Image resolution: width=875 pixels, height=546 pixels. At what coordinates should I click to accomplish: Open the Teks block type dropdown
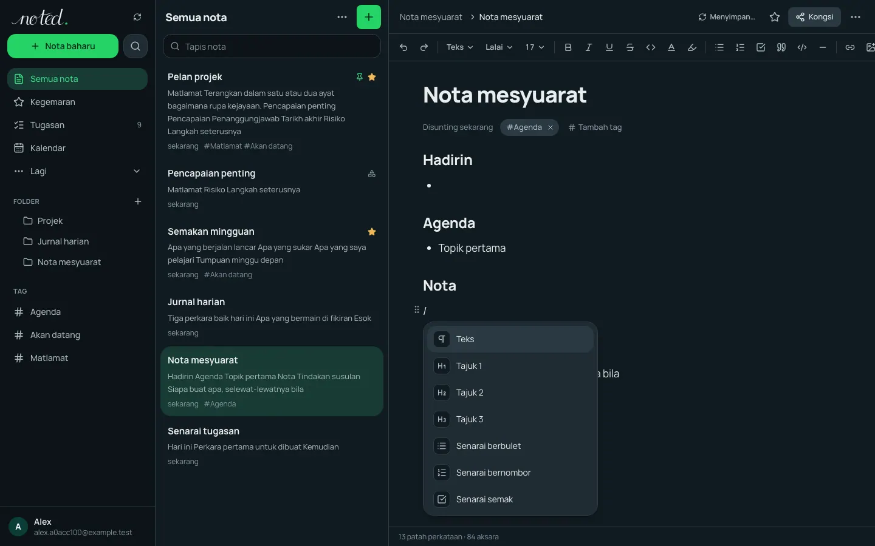click(x=459, y=47)
